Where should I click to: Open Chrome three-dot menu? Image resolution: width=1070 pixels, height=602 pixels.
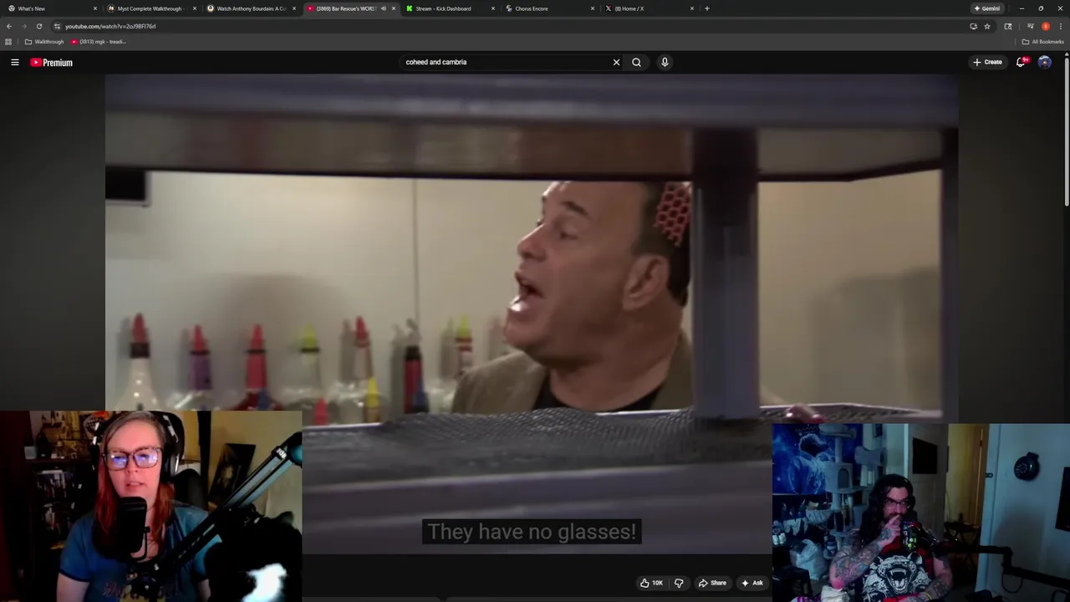(x=1061, y=26)
